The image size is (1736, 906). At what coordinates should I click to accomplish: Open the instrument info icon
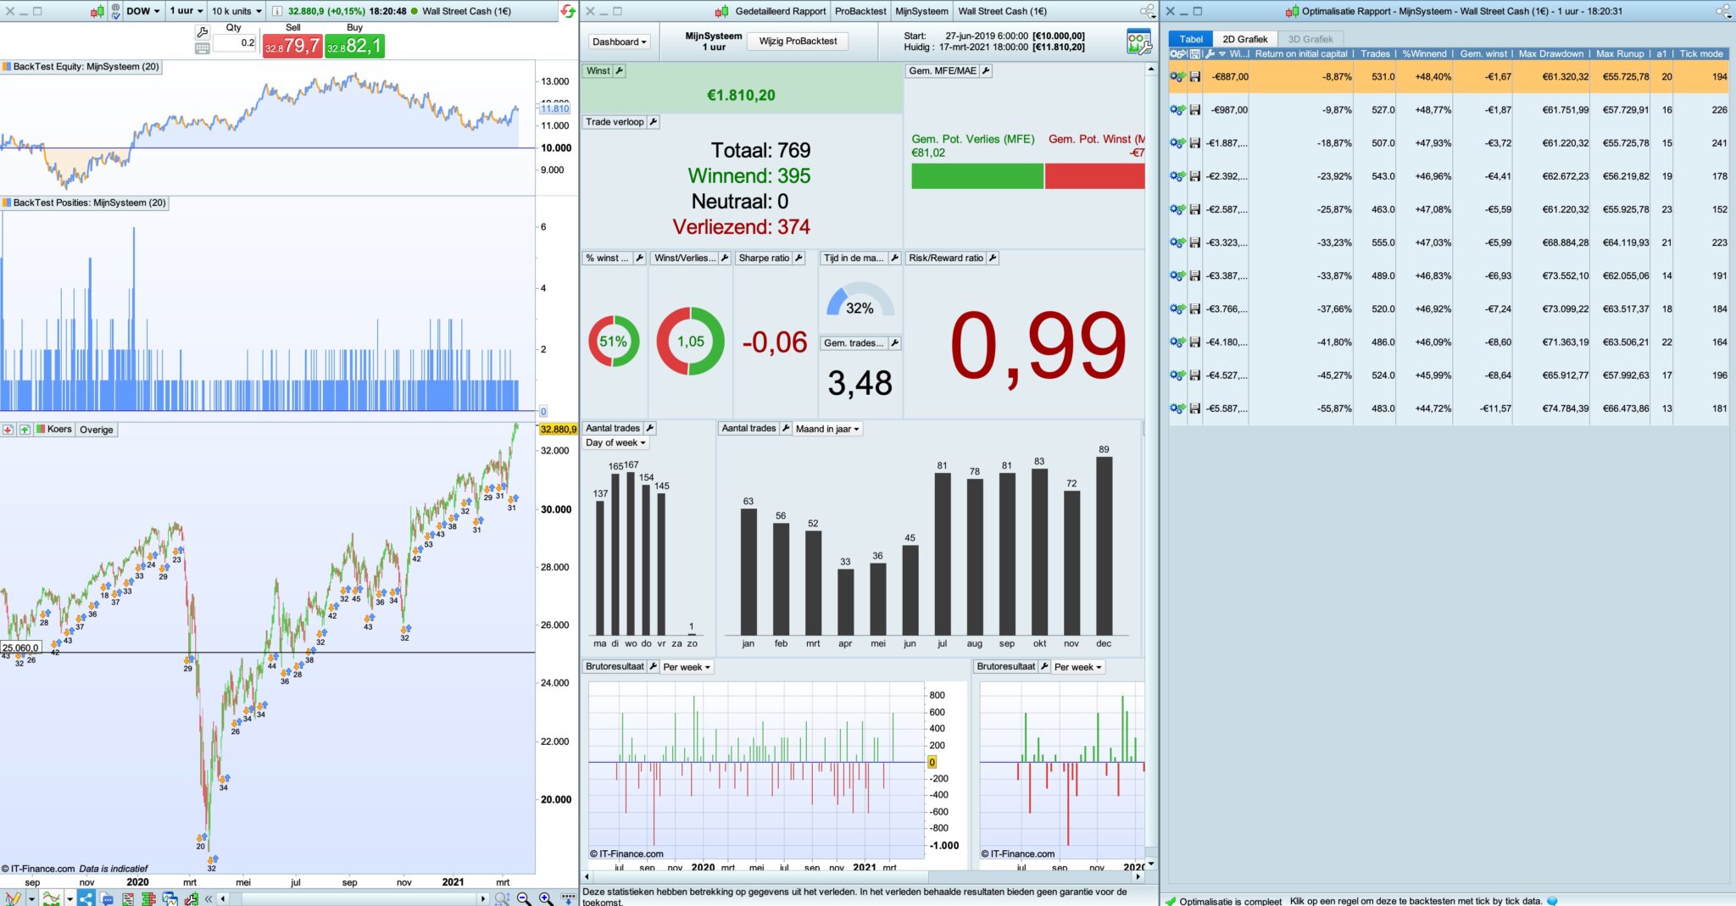pyautogui.click(x=276, y=11)
